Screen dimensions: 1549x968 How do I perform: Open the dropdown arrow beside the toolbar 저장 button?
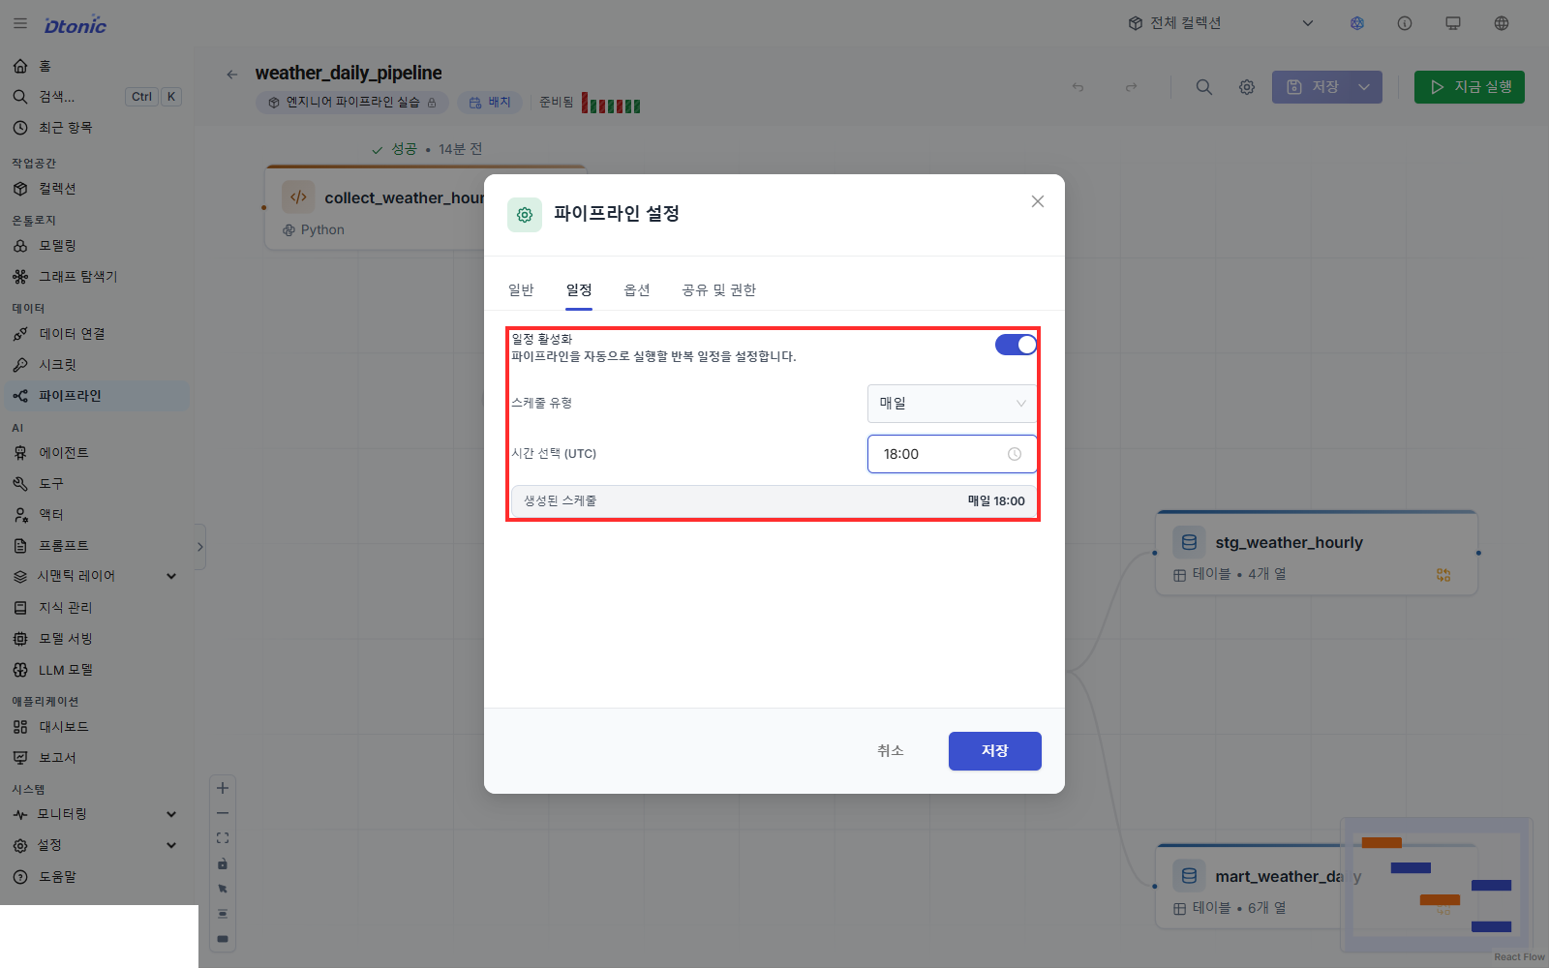pos(1365,87)
